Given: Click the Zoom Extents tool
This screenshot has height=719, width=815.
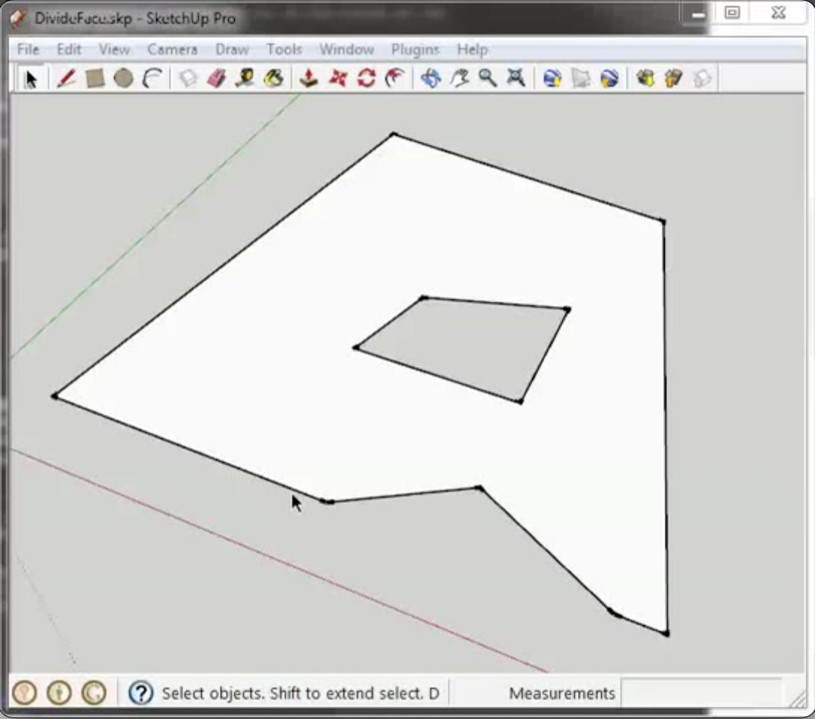Looking at the screenshot, I should (x=516, y=78).
